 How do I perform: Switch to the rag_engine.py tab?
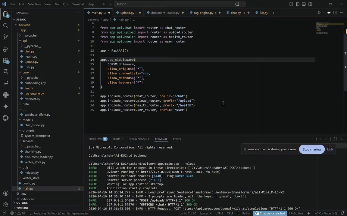[204, 13]
